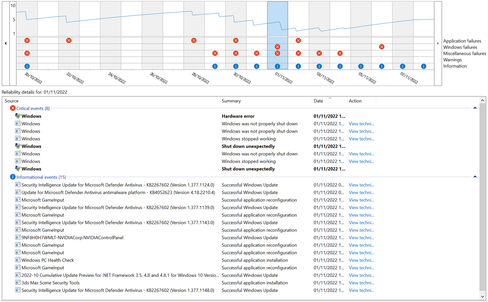
Task: Click the blue informational events group icon
Action: [x=13, y=177]
